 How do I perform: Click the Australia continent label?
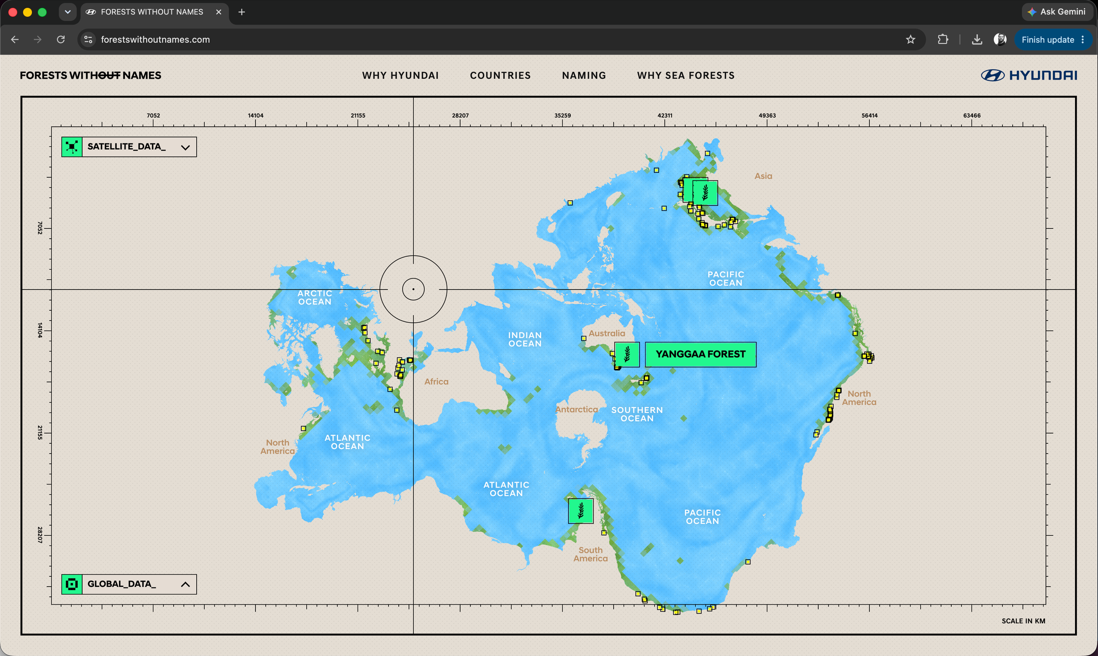click(x=607, y=333)
